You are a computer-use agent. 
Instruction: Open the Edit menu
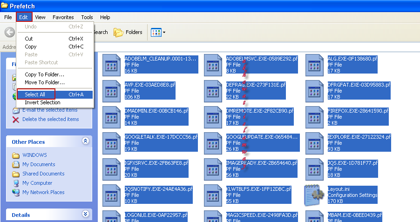click(x=24, y=17)
